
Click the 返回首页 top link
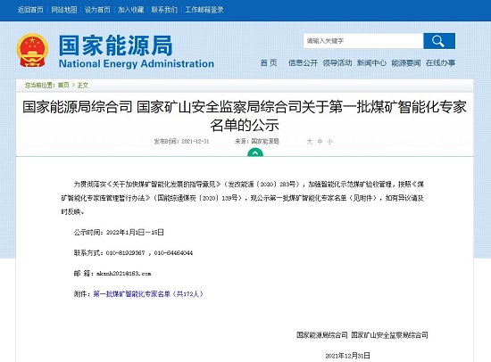pyautogui.click(x=30, y=10)
